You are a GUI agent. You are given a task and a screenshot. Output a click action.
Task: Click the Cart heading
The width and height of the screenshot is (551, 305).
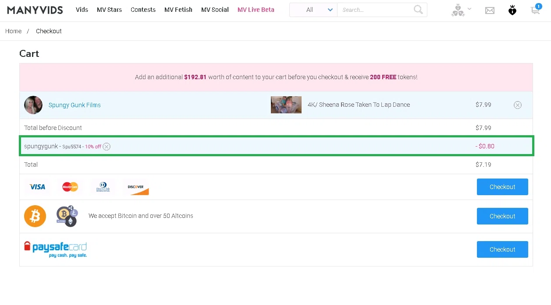pyautogui.click(x=29, y=53)
